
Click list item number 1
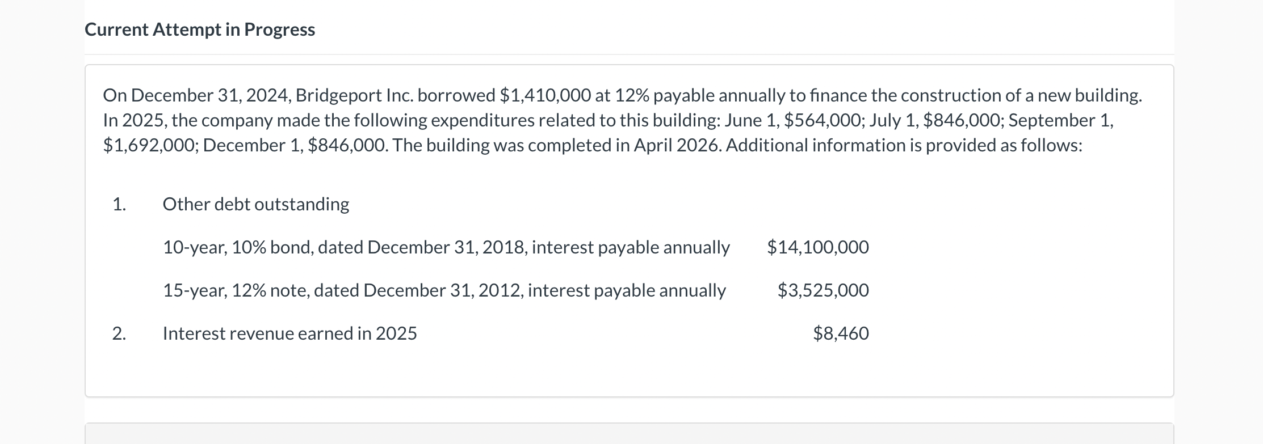click(x=119, y=204)
